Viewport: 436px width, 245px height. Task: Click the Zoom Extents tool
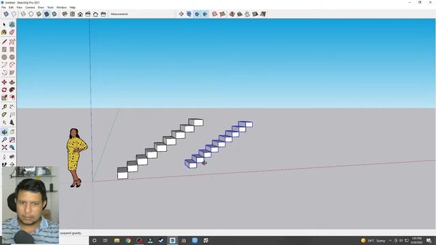pyautogui.click(x=4, y=148)
